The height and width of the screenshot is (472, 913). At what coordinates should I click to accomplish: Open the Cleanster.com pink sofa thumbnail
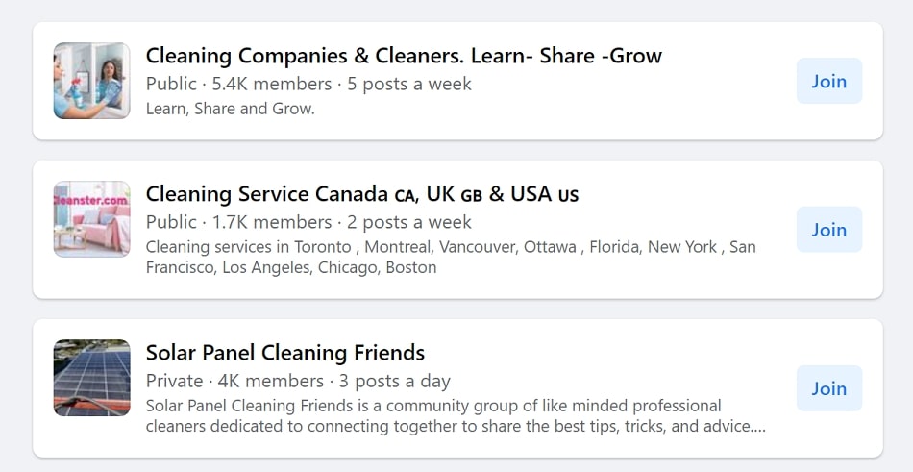(x=92, y=218)
